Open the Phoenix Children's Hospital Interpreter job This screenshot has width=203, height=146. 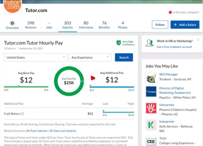coord(167,105)
